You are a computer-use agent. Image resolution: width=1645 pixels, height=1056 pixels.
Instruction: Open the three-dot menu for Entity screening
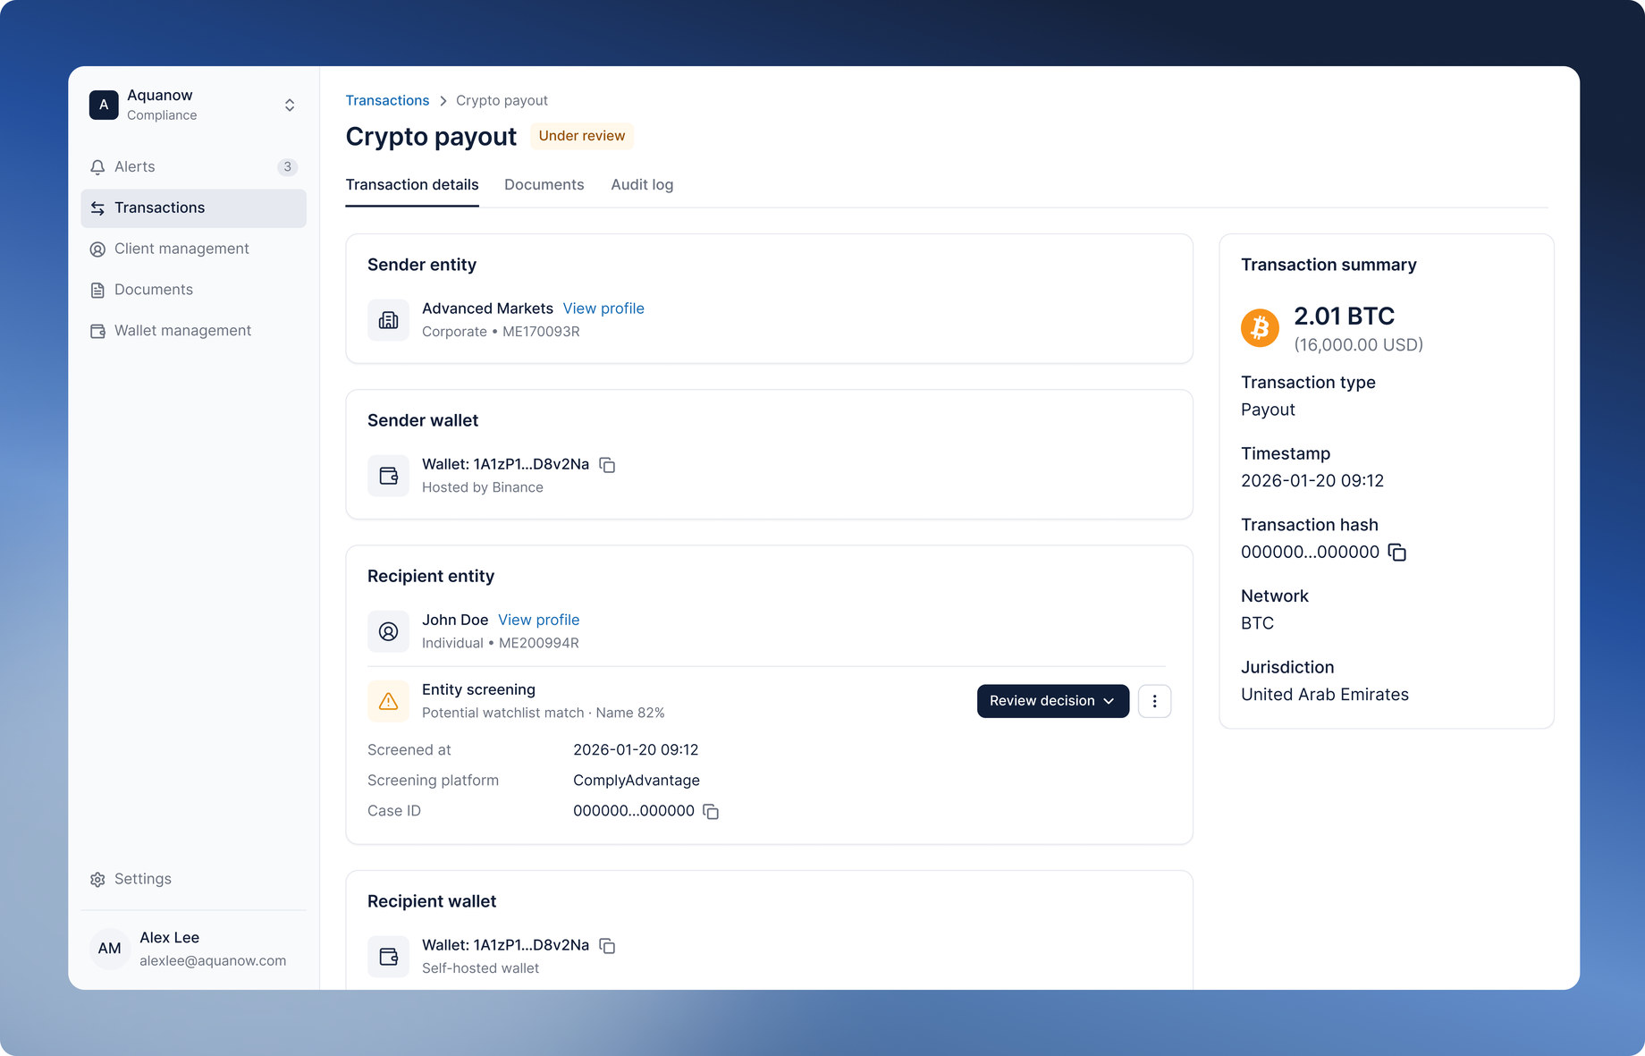(1154, 701)
